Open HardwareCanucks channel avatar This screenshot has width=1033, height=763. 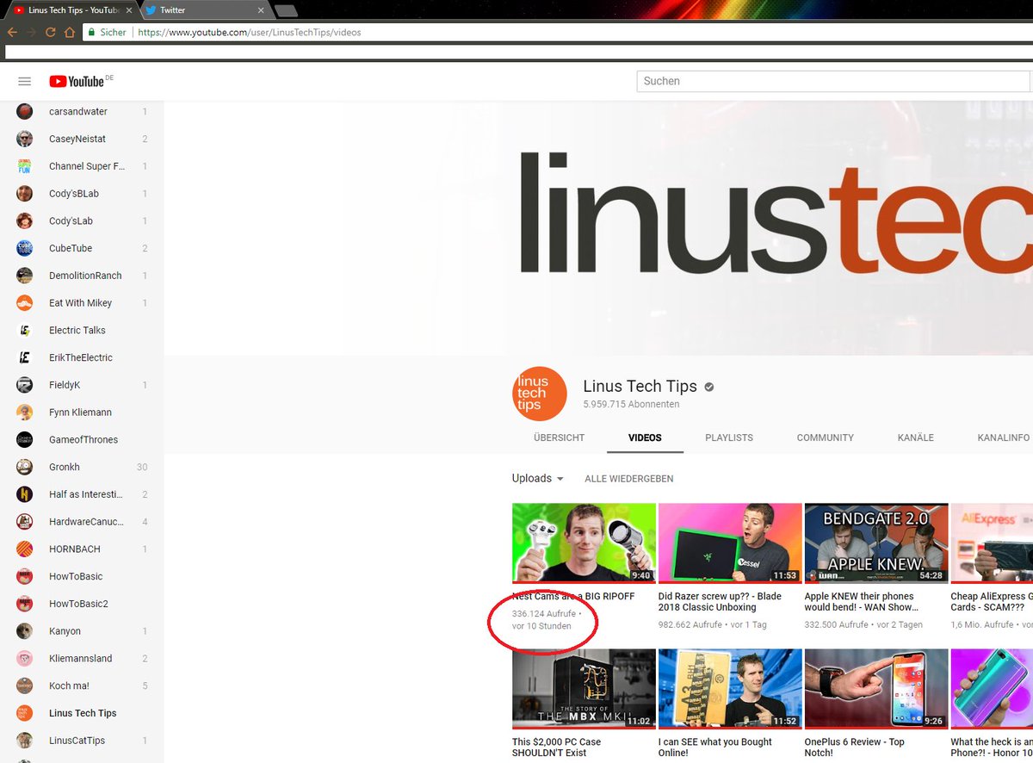click(x=25, y=522)
